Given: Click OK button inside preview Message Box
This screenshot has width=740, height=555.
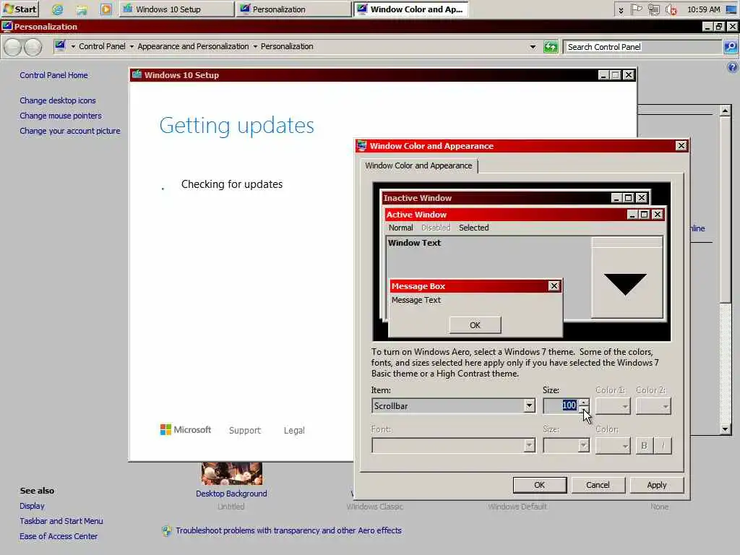Looking at the screenshot, I should click(475, 324).
